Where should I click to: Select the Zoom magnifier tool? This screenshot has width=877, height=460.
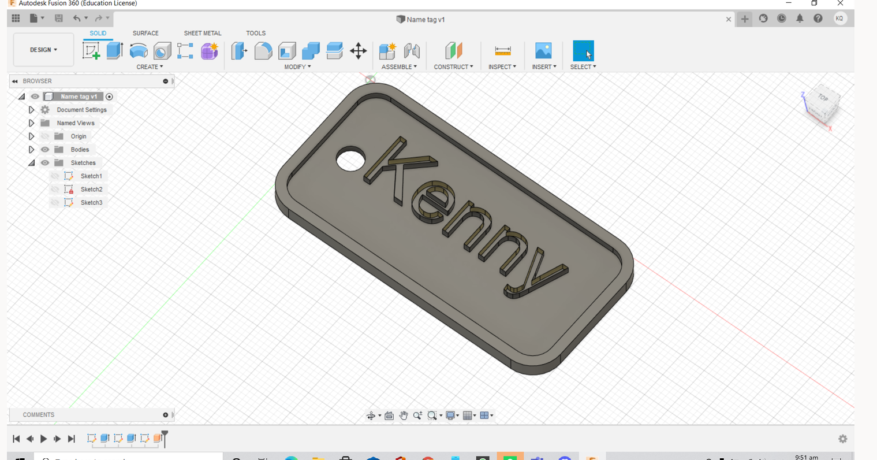point(417,416)
